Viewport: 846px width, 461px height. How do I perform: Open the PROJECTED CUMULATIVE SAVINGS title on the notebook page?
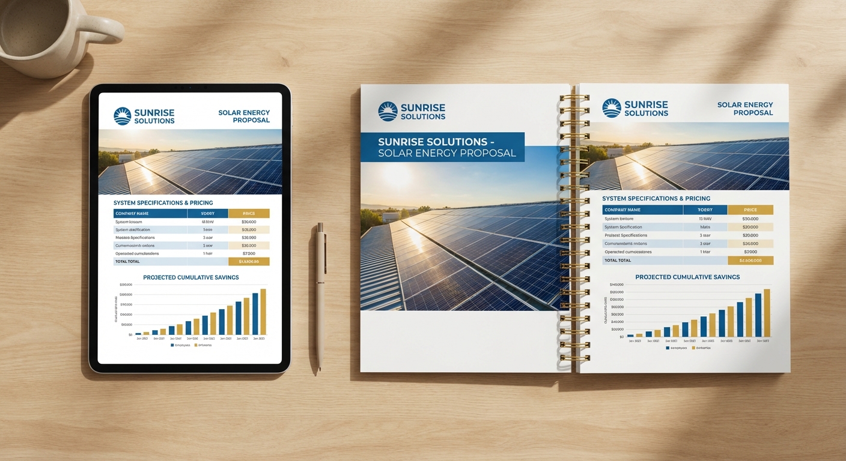pyautogui.click(x=688, y=277)
